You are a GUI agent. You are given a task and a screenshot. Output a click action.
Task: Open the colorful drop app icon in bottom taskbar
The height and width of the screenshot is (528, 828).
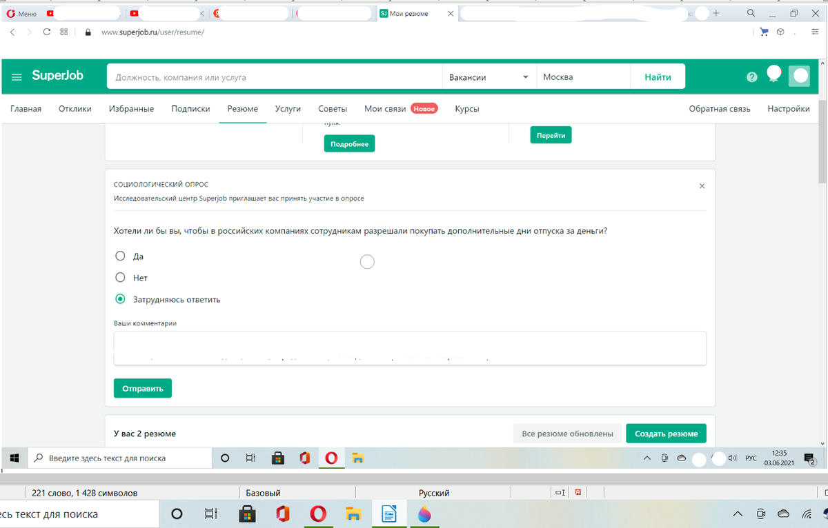point(424,514)
